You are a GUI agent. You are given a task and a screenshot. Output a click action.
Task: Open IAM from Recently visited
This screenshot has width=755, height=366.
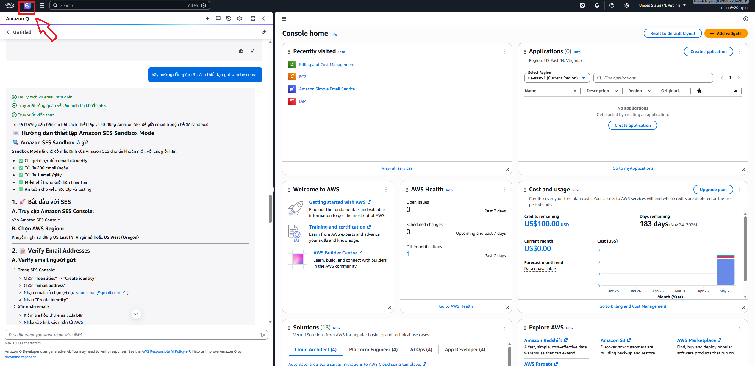click(303, 101)
